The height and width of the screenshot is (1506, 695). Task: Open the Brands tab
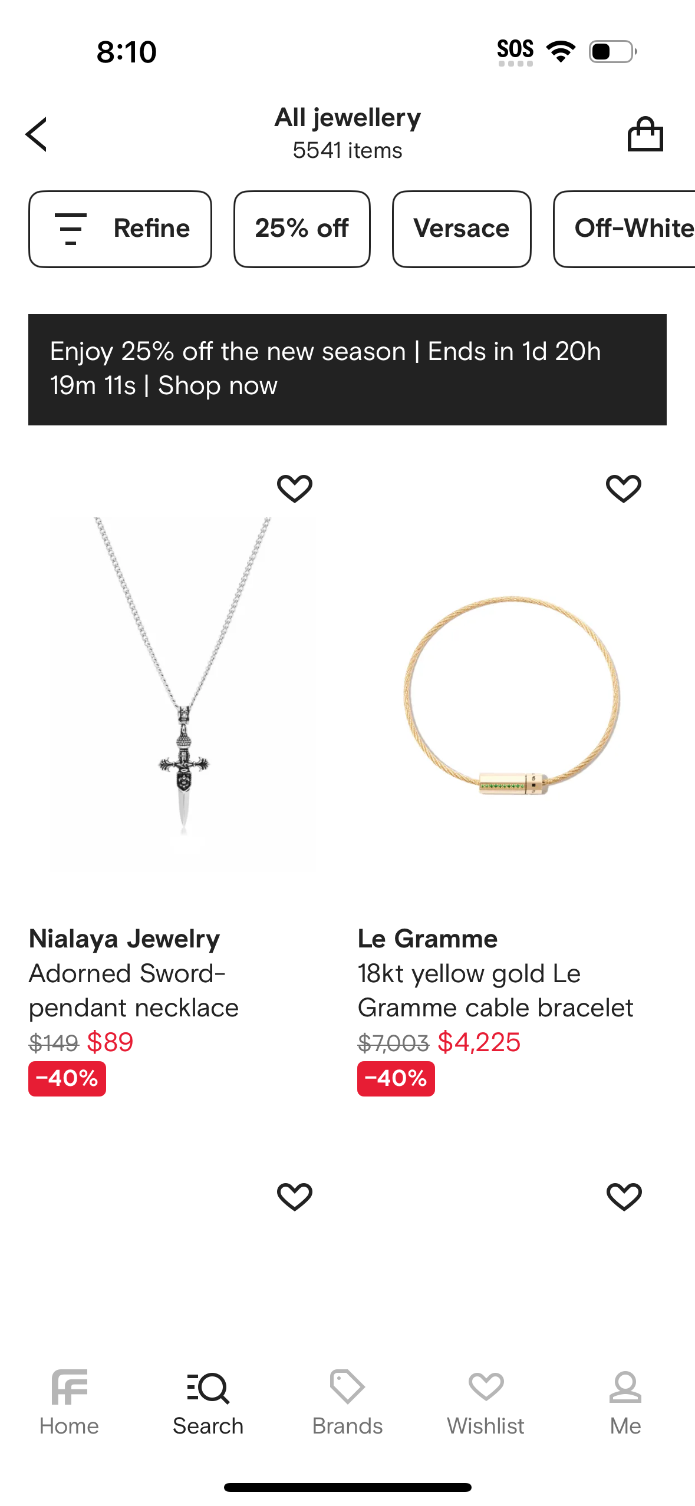click(x=347, y=1402)
